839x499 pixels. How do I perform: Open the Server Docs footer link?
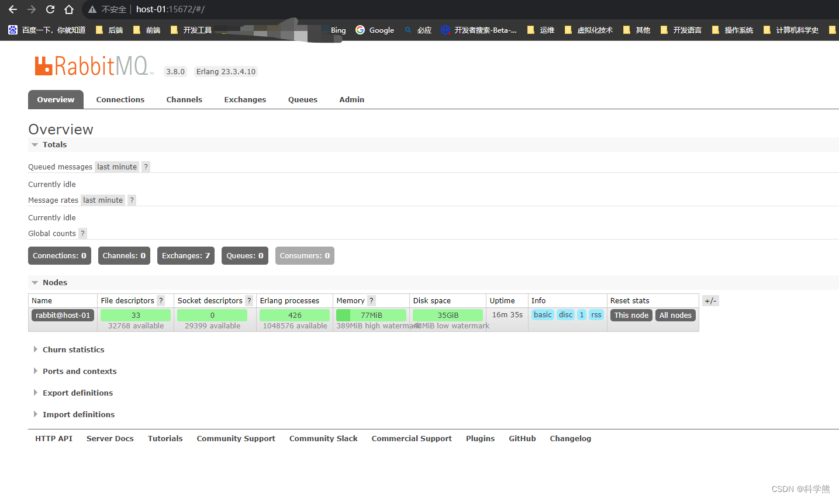(110, 439)
